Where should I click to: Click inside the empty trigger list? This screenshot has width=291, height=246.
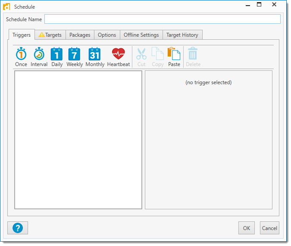[x=78, y=140]
